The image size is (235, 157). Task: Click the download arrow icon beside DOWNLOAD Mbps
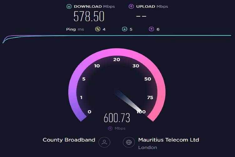[x=69, y=7]
